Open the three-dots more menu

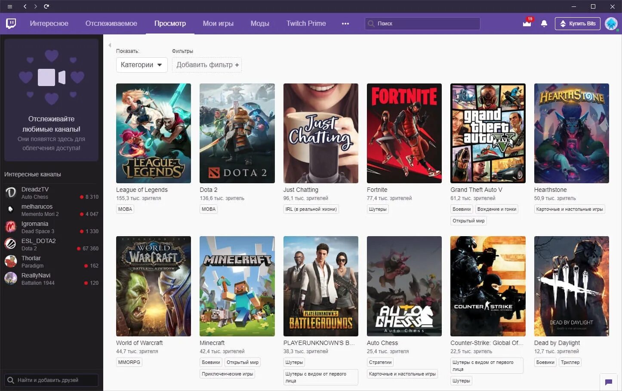click(345, 24)
